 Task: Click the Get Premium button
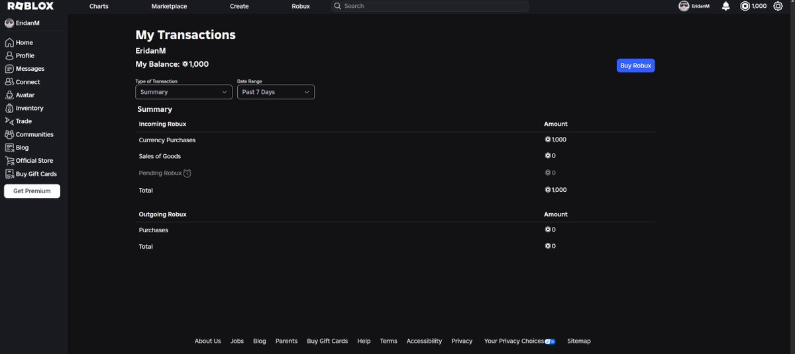[x=32, y=191]
